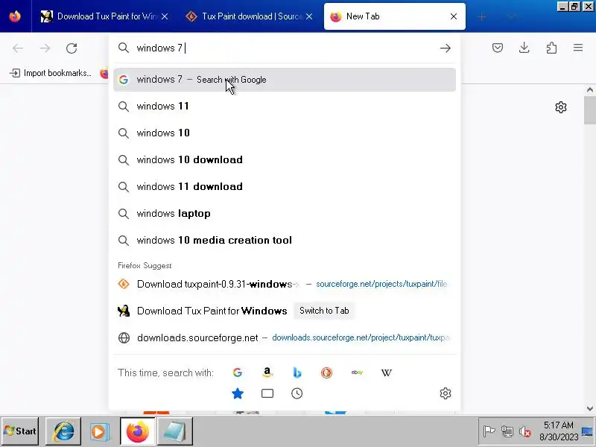Open the Downloads panel icon

pos(524,48)
